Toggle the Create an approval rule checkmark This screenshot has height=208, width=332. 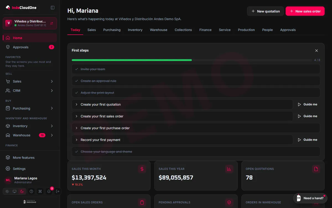[77, 81]
